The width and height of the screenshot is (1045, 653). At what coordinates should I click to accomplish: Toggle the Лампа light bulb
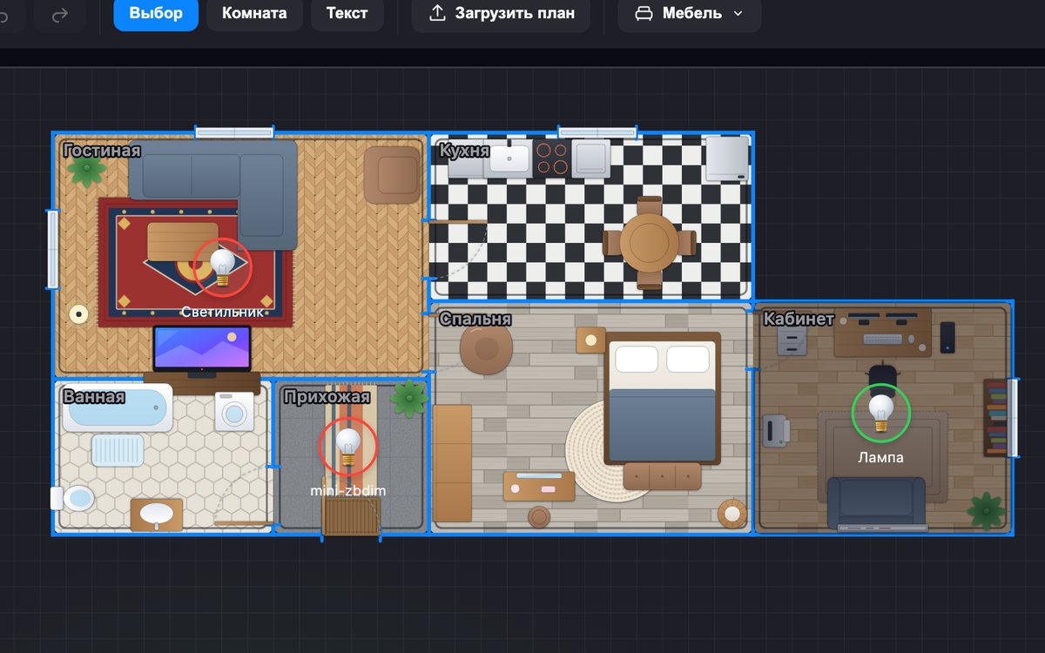click(x=880, y=413)
